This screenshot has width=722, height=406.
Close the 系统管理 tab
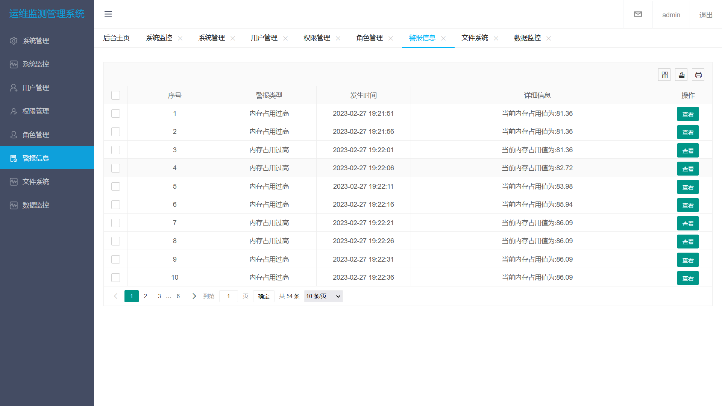[x=233, y=38]
